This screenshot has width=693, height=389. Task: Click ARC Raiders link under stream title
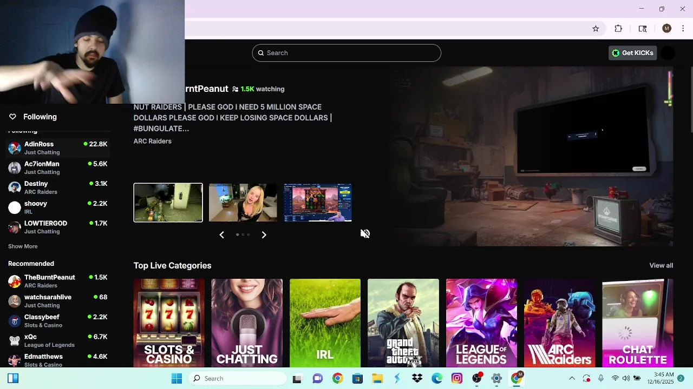click(153, 141)
